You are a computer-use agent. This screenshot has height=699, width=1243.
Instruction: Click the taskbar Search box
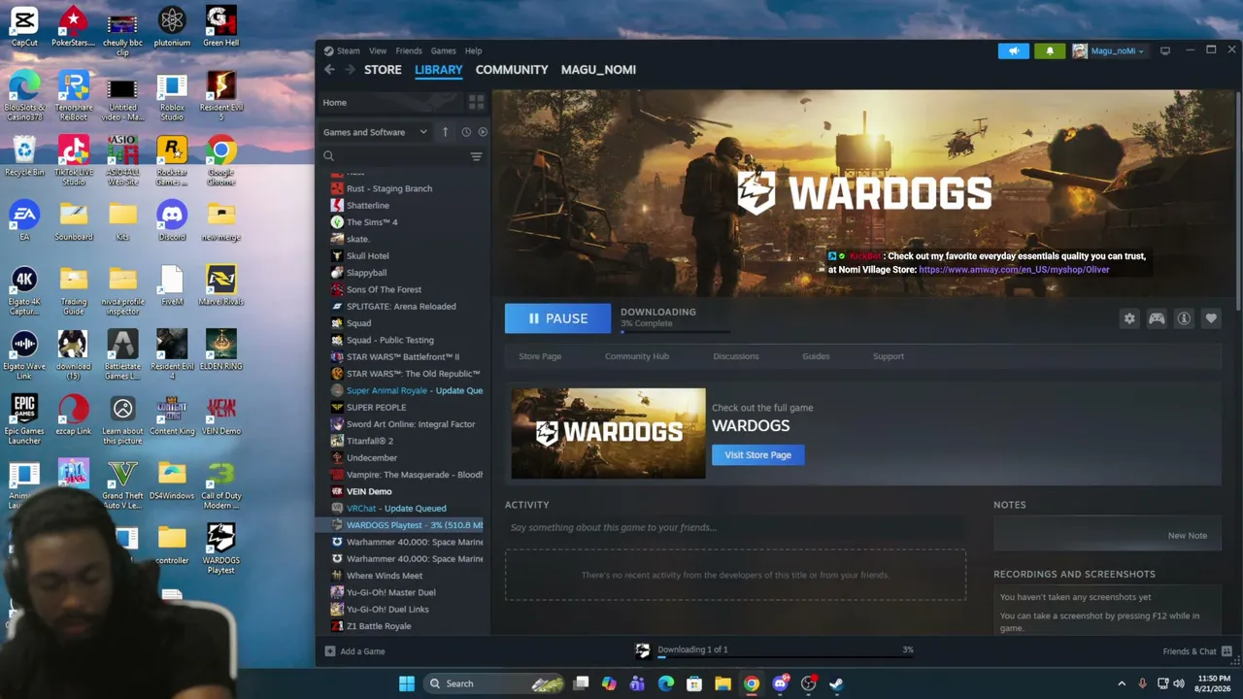495,683
